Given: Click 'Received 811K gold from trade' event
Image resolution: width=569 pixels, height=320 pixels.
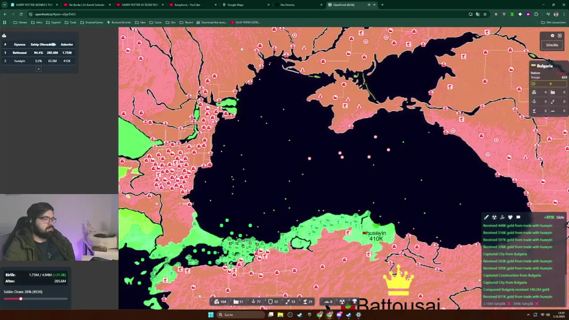Looking at the screenshot, I should (517, 296).
